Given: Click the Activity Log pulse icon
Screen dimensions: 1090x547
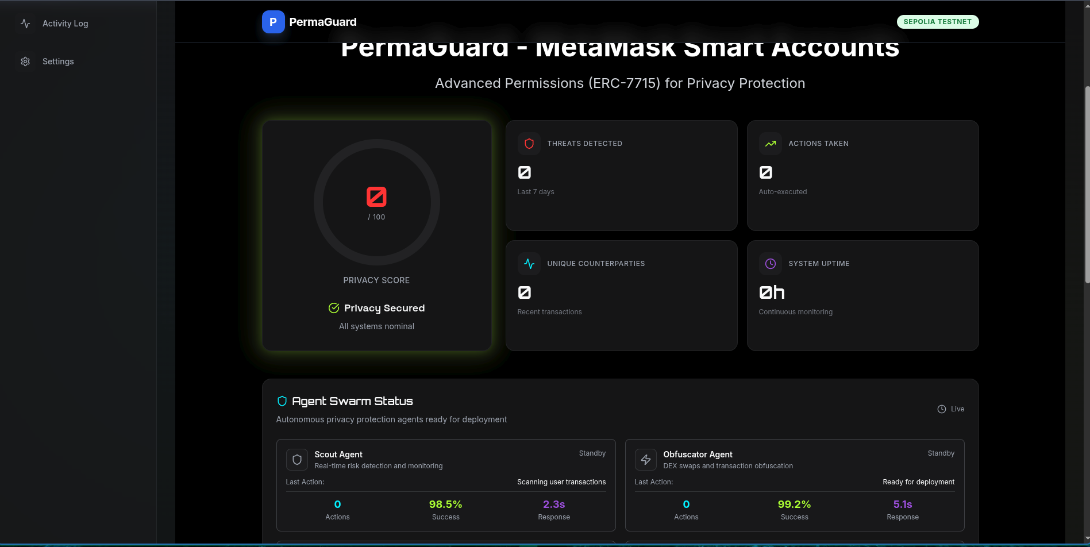Looking at the screenshot, I should coord(25,24).
